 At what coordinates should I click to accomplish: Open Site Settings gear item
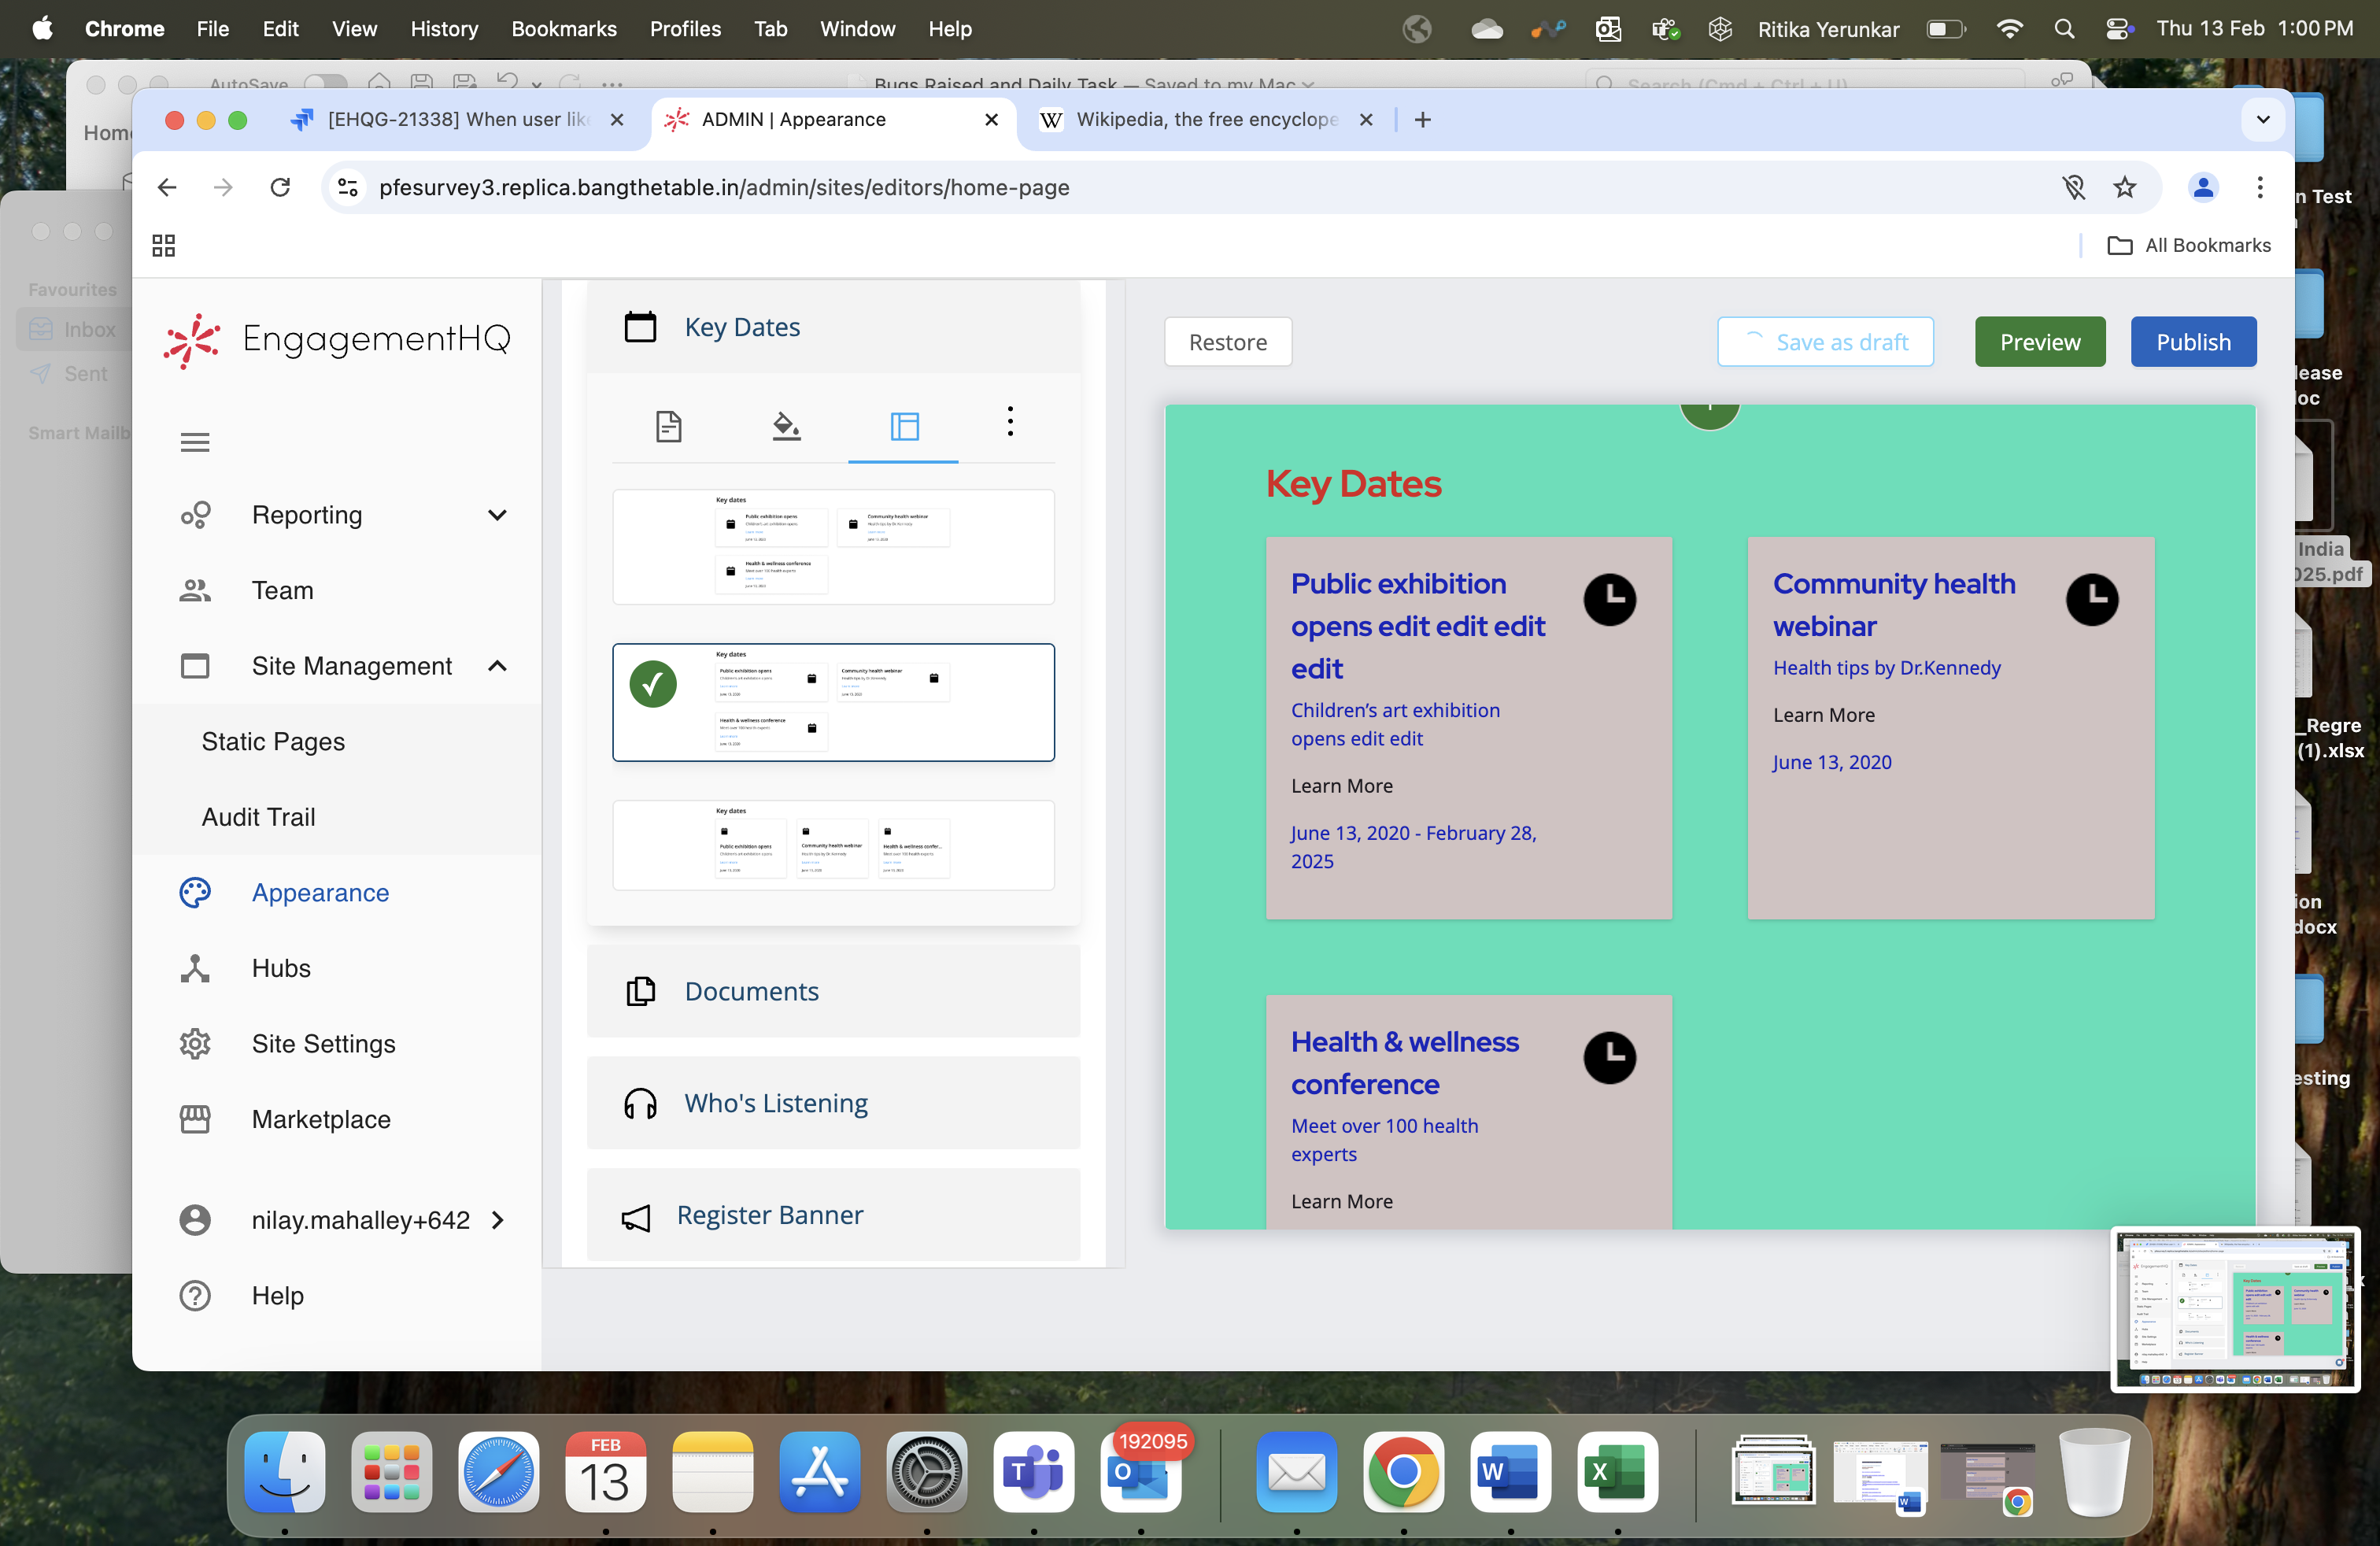pyautogui.click(x=323, y=1043)
